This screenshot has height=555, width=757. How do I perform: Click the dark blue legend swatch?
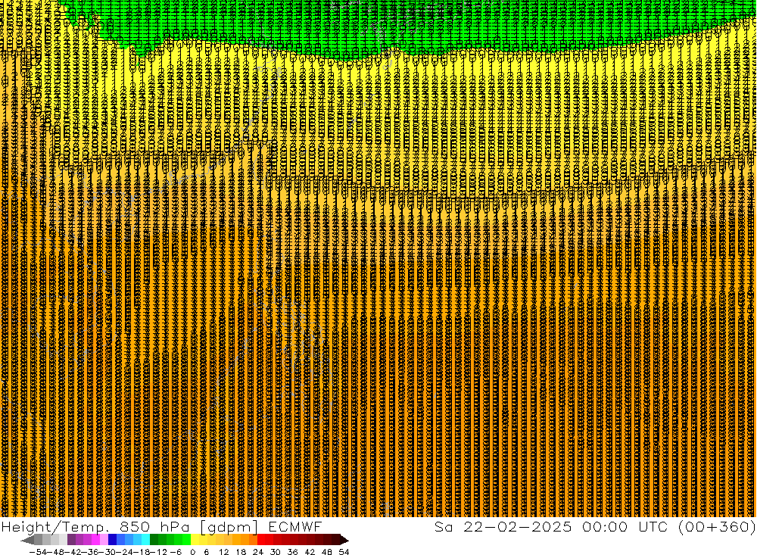pos(113,540)
